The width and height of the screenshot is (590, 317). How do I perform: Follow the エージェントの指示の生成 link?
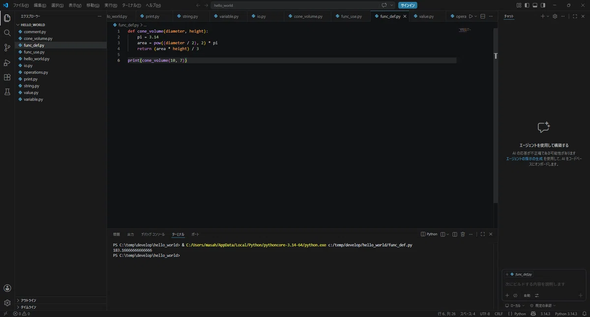(x=525, y=159)
